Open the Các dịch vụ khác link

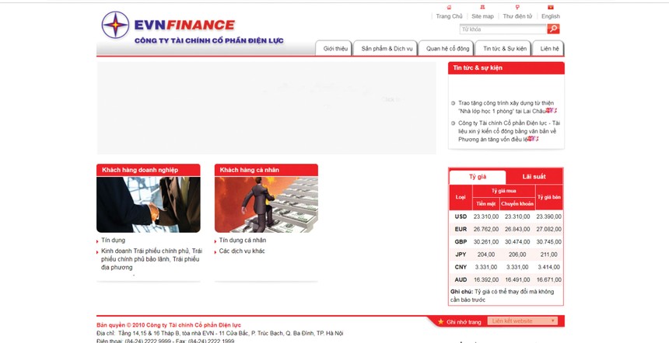(241, 251)
